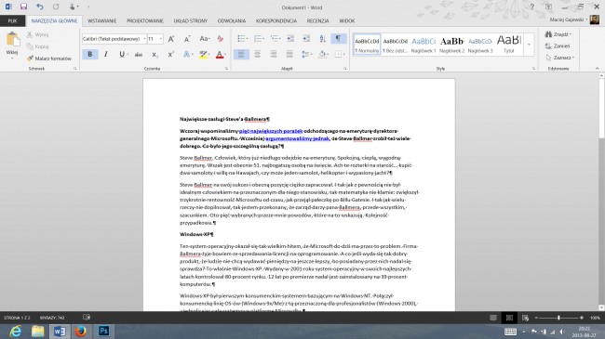Click the Wklej paste clipboard icon
605x339 pixels.
click(12, 39)
